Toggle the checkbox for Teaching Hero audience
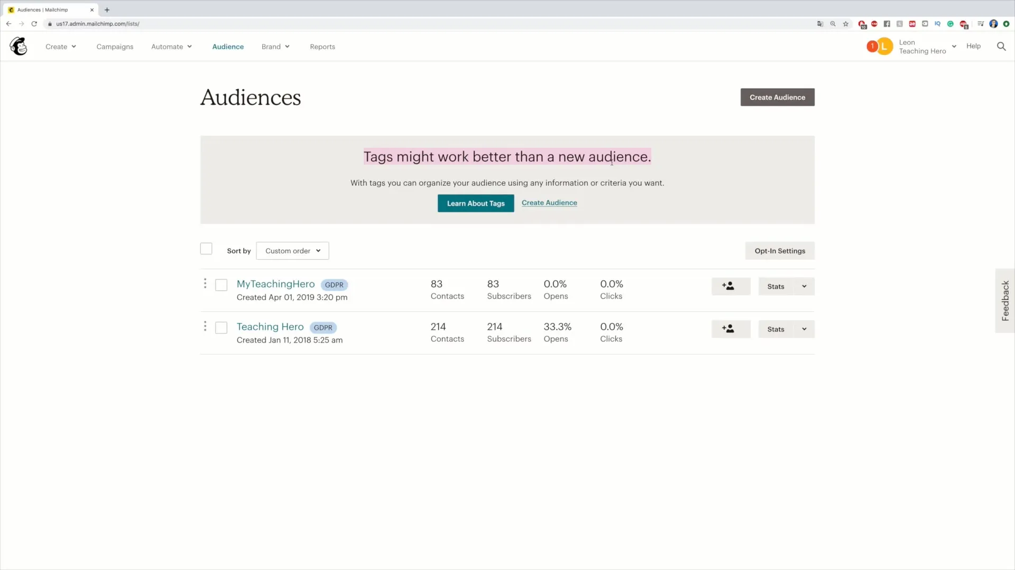The width and height of the screenshot is (1015, 570). [221, 327]
